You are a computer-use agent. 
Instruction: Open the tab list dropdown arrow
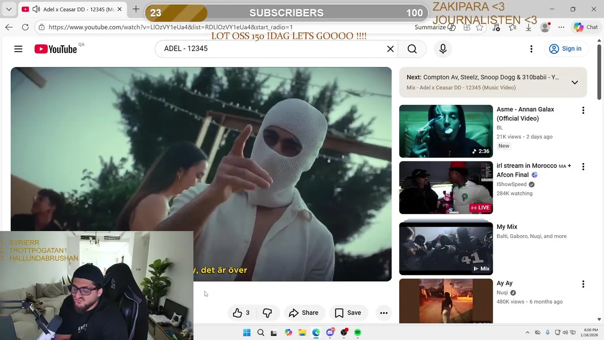[9, 9]
